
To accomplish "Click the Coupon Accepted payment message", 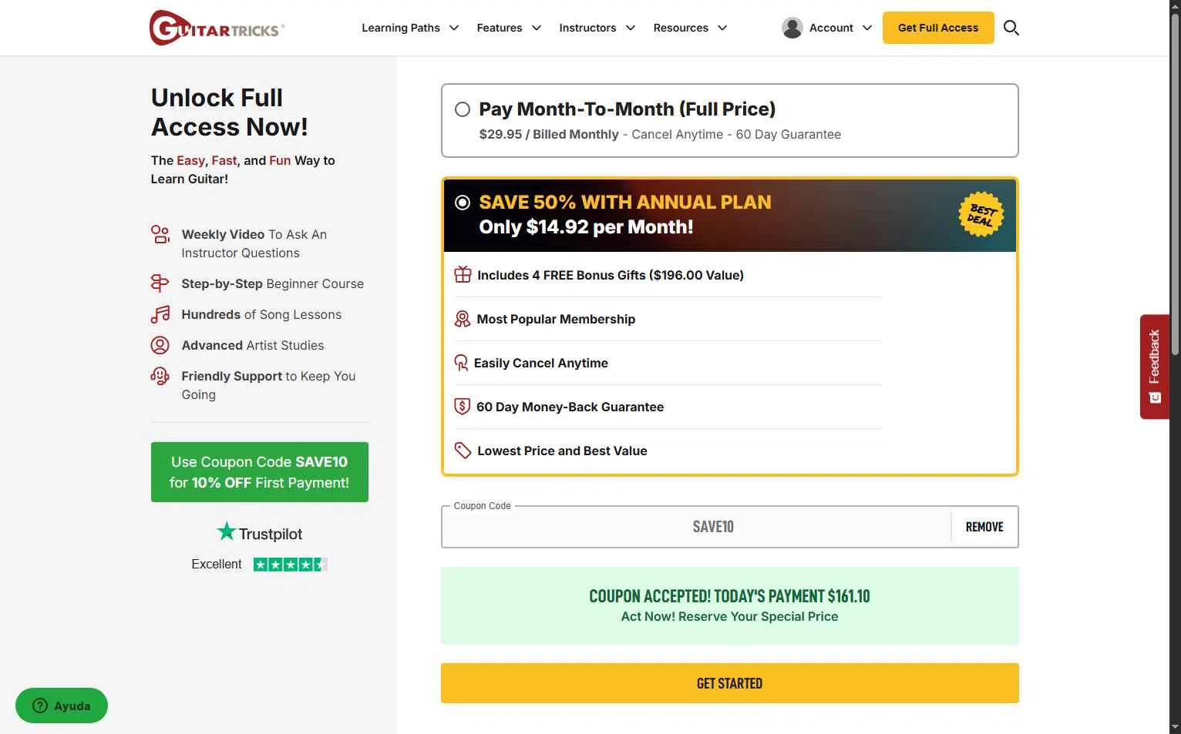I will point(729,596).
